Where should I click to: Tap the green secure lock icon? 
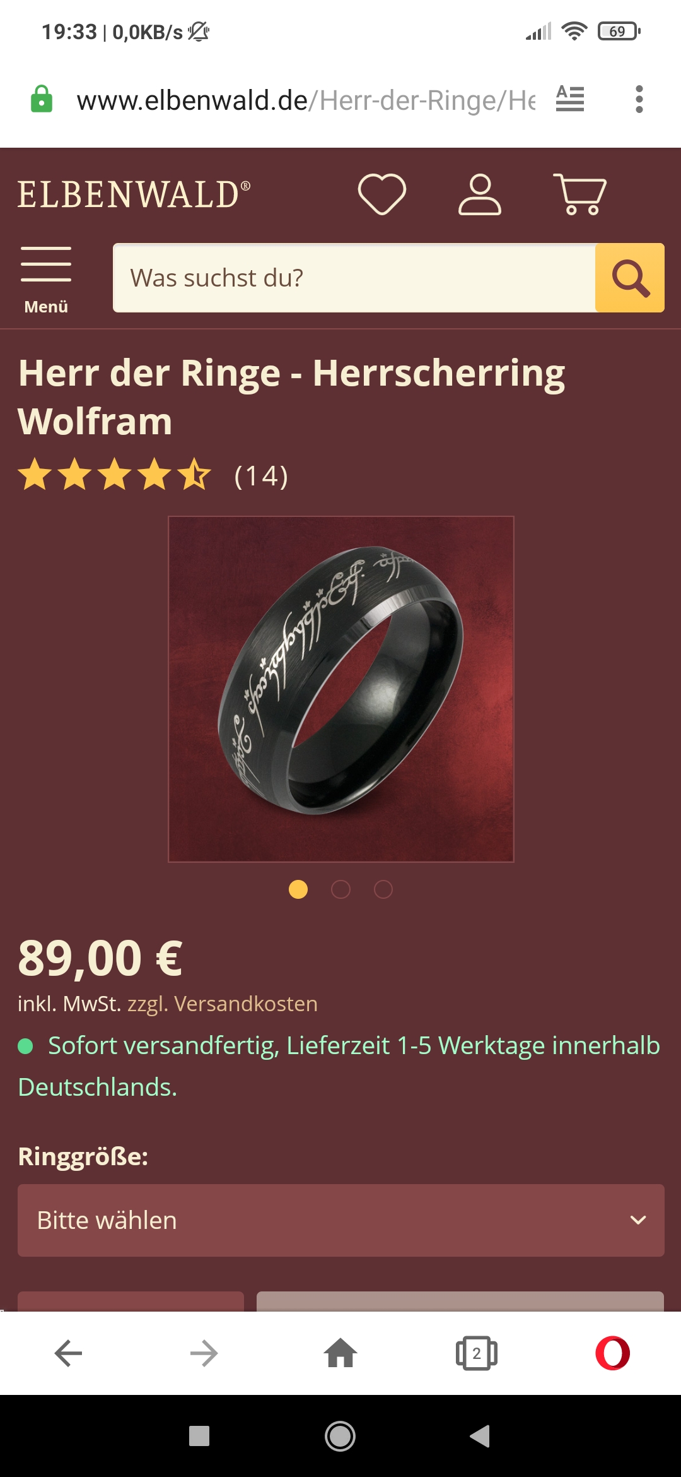click(x=42, y=99)
